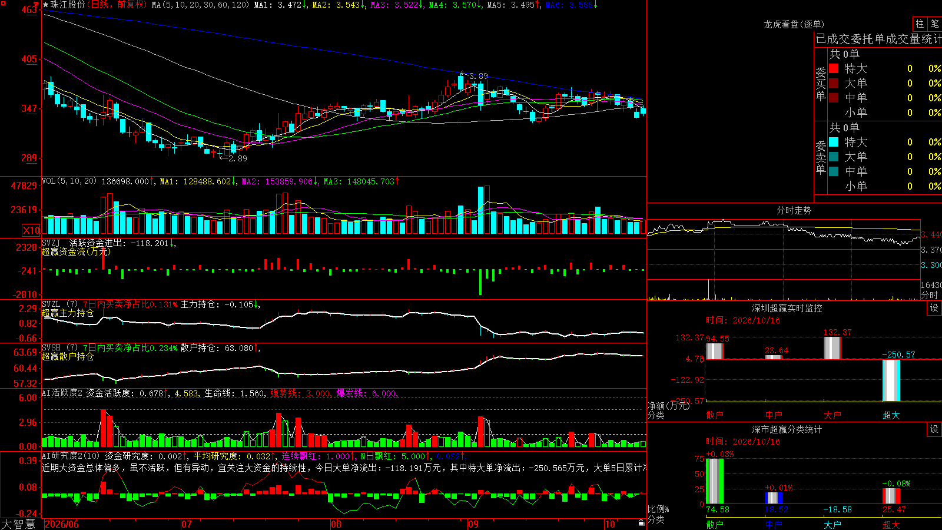Click the 深圳超赢实时监控 panel title
The height and width of the screenshot is (530, 942).
tap(787, 308)
